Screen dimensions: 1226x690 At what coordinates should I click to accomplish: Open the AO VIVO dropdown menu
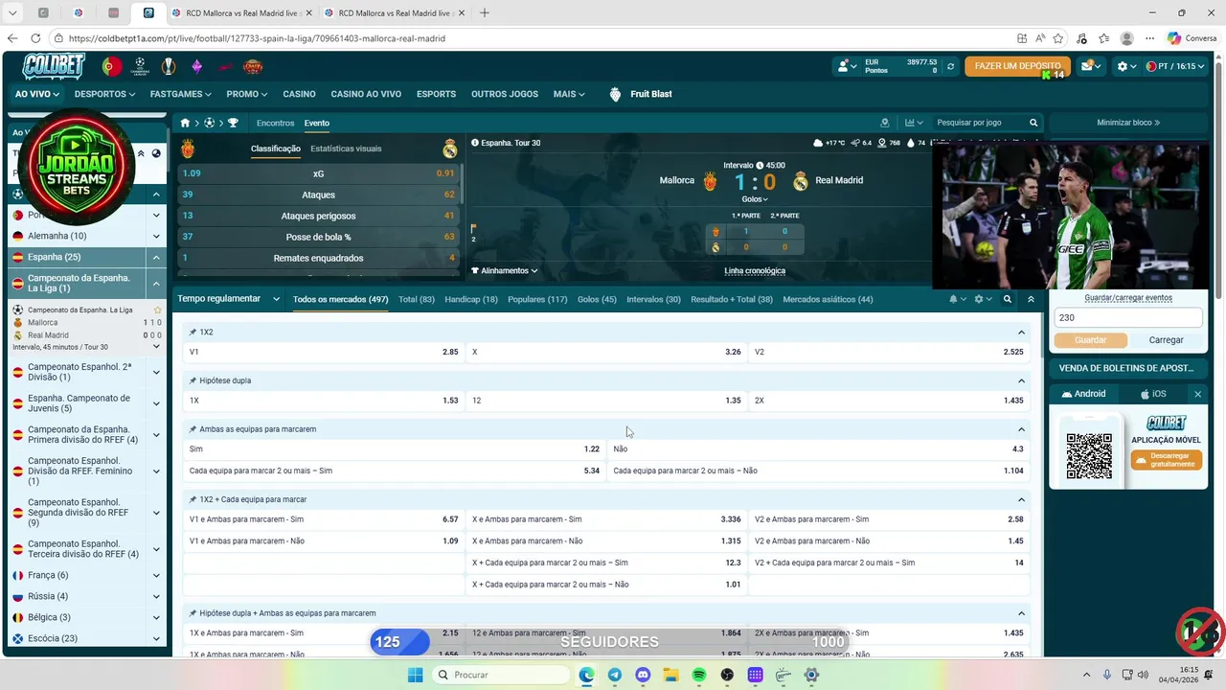pyautogui.click(x=37, y=94)
